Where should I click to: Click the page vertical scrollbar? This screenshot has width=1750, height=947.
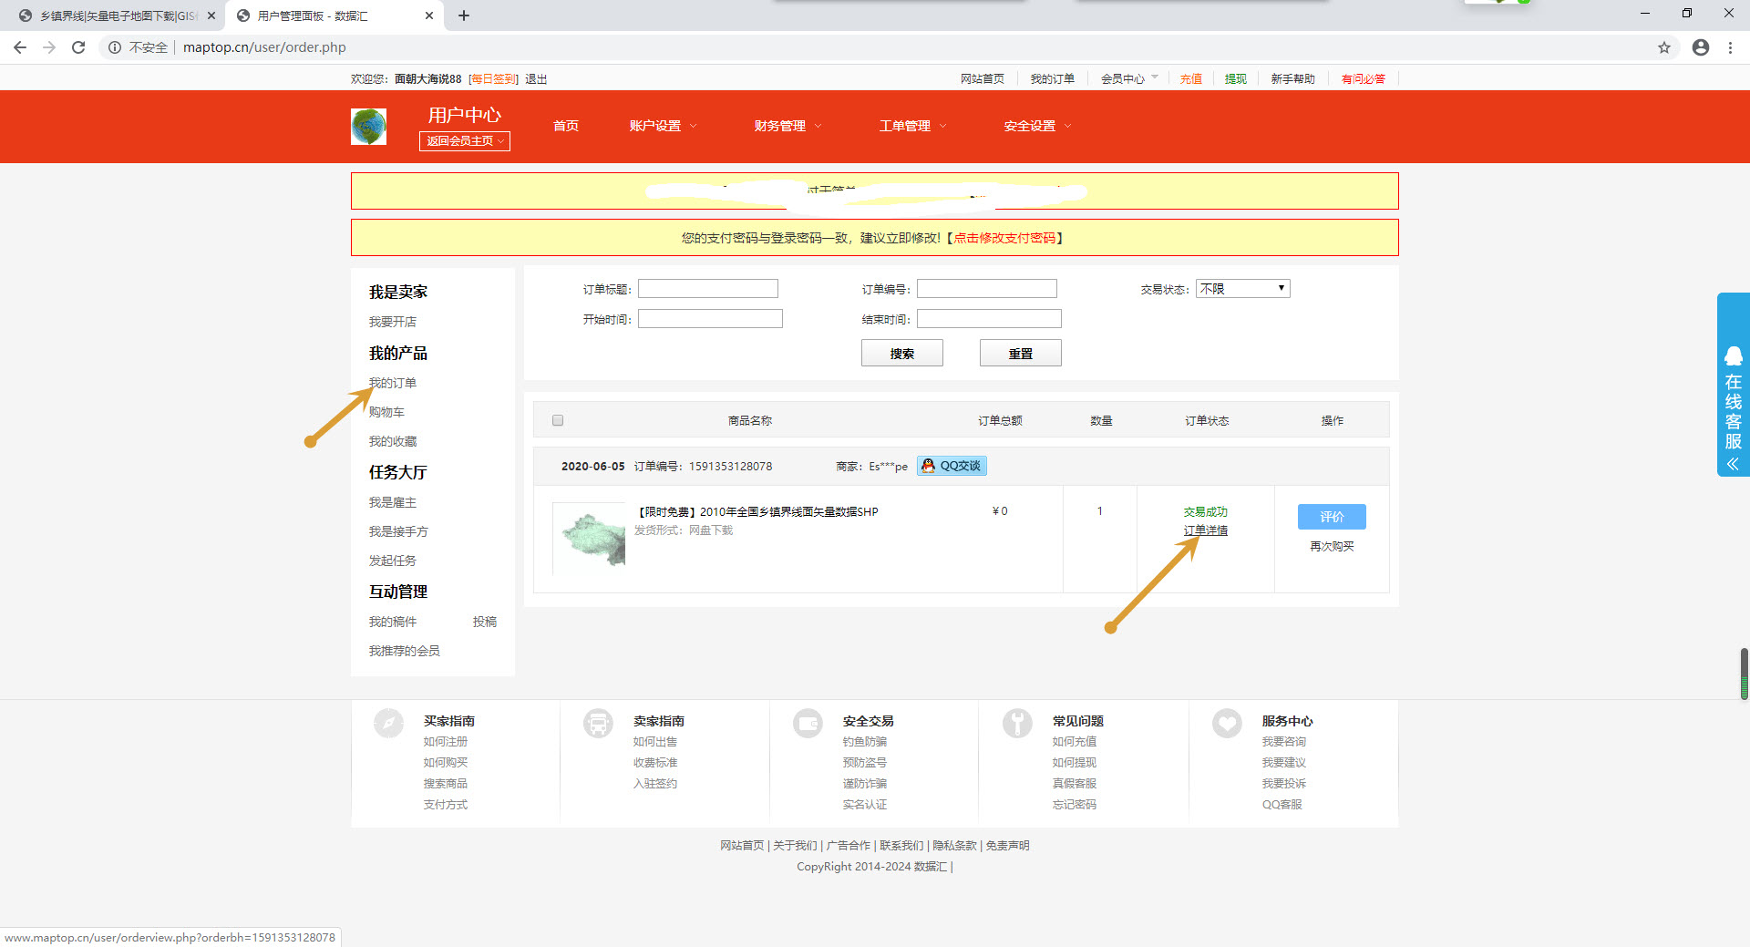tap(1744, 674)
